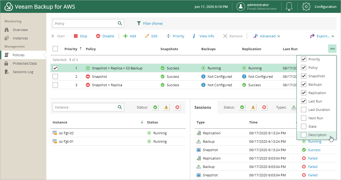341x180 pixels.
Task: Click the sessions Types filter icon
Action: [x=294, y=107]
